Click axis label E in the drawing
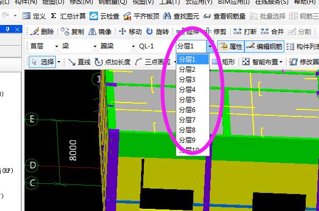319x211 pixels. [x=32, y=119]
